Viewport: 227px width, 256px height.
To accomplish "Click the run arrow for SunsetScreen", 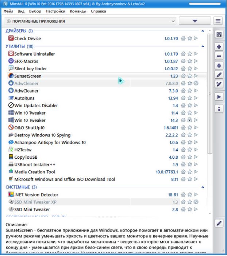I will (x=196, y=76).
